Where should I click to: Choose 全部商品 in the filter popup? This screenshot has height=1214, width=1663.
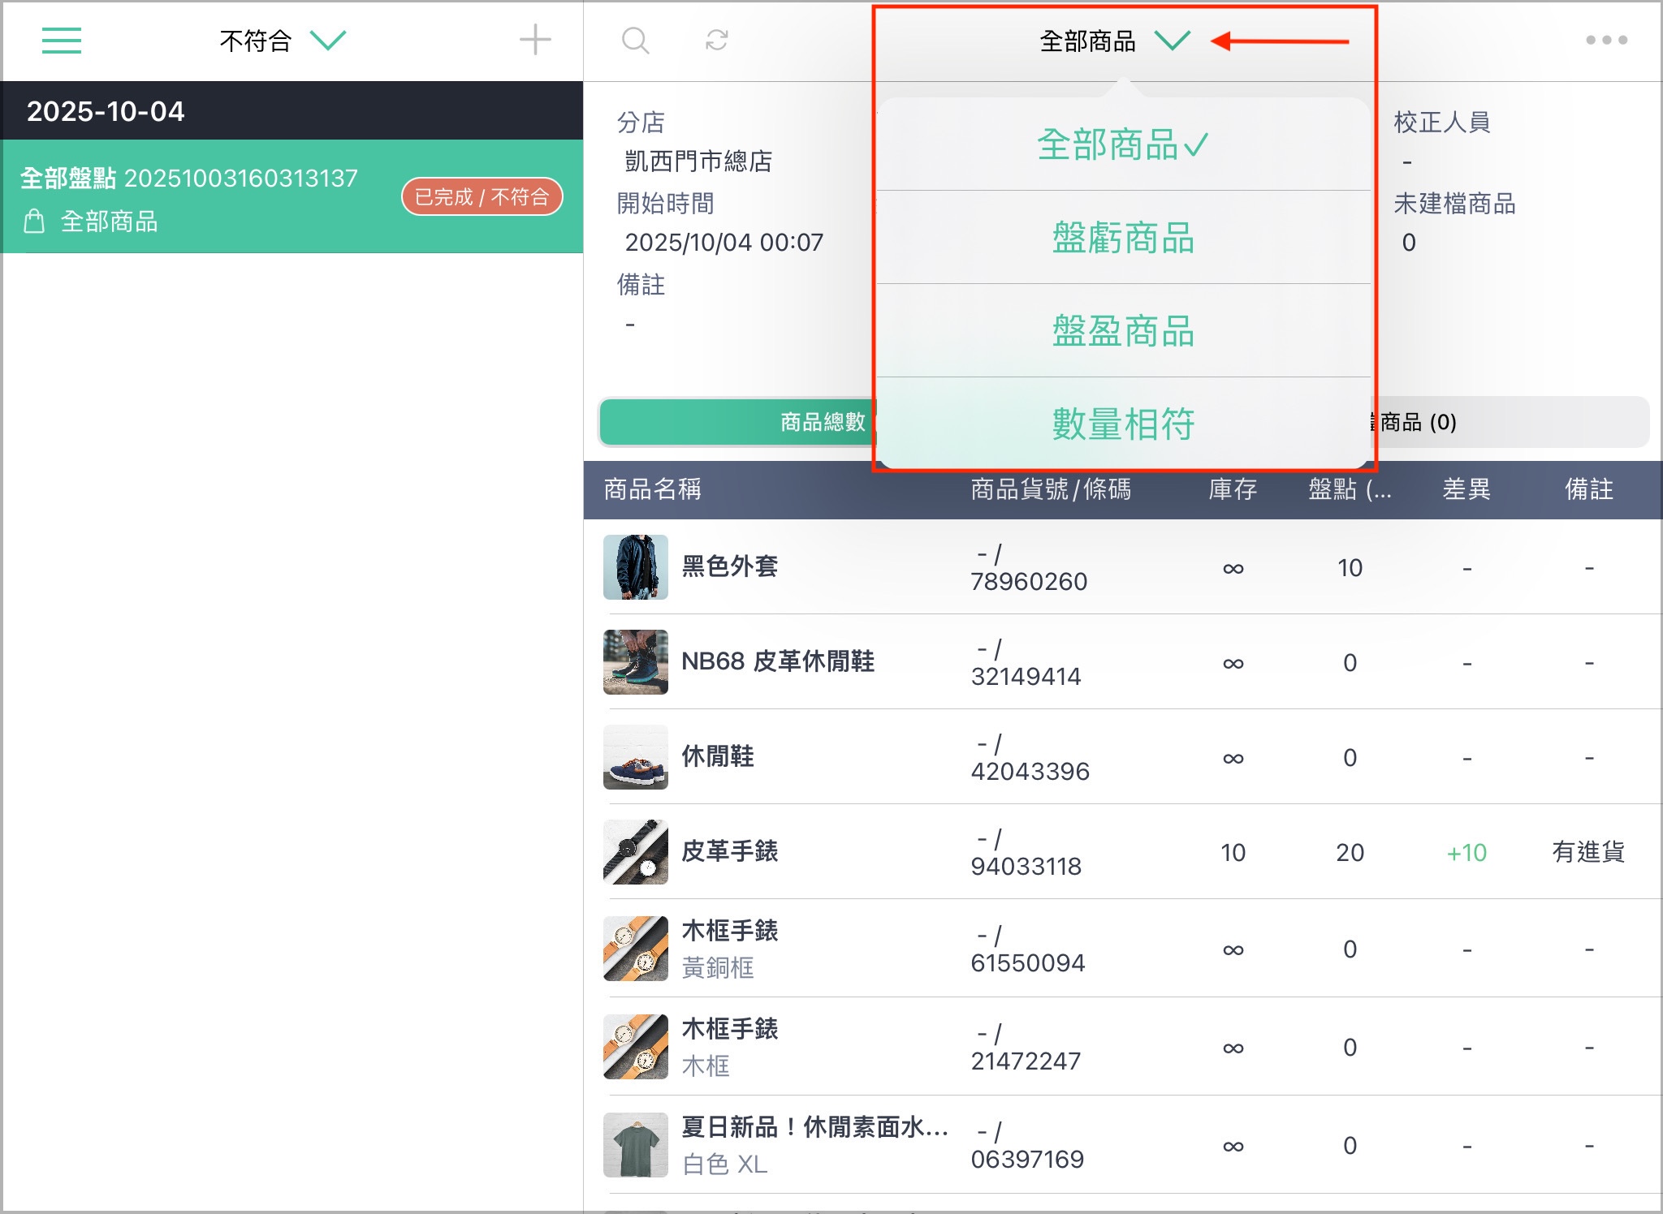pos(1124,144)
